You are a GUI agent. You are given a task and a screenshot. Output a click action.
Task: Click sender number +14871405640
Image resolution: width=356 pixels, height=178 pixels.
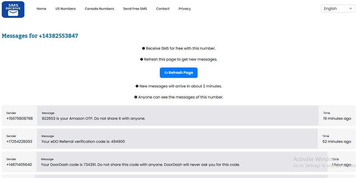(19, 164)
